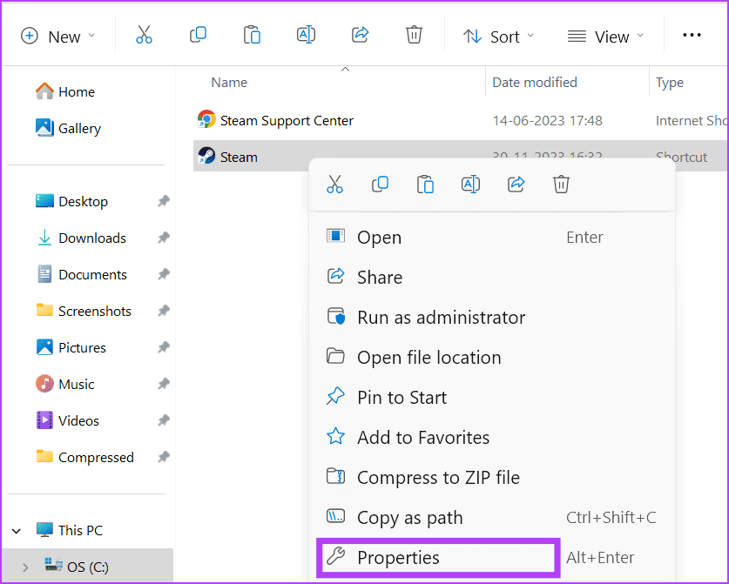Collapse the This PC tree node
729x584 pixels.
click(x=17, y=531)
